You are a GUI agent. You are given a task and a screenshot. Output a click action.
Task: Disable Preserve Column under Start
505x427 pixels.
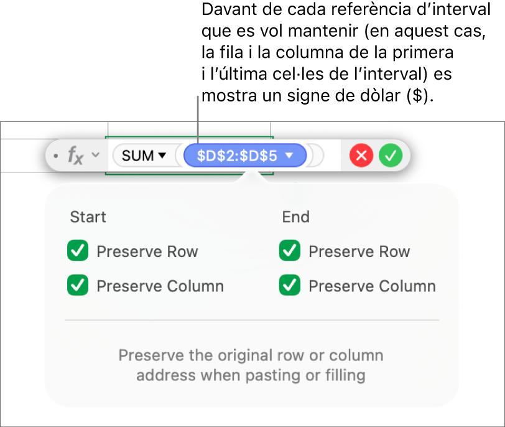tap(77, 286)
